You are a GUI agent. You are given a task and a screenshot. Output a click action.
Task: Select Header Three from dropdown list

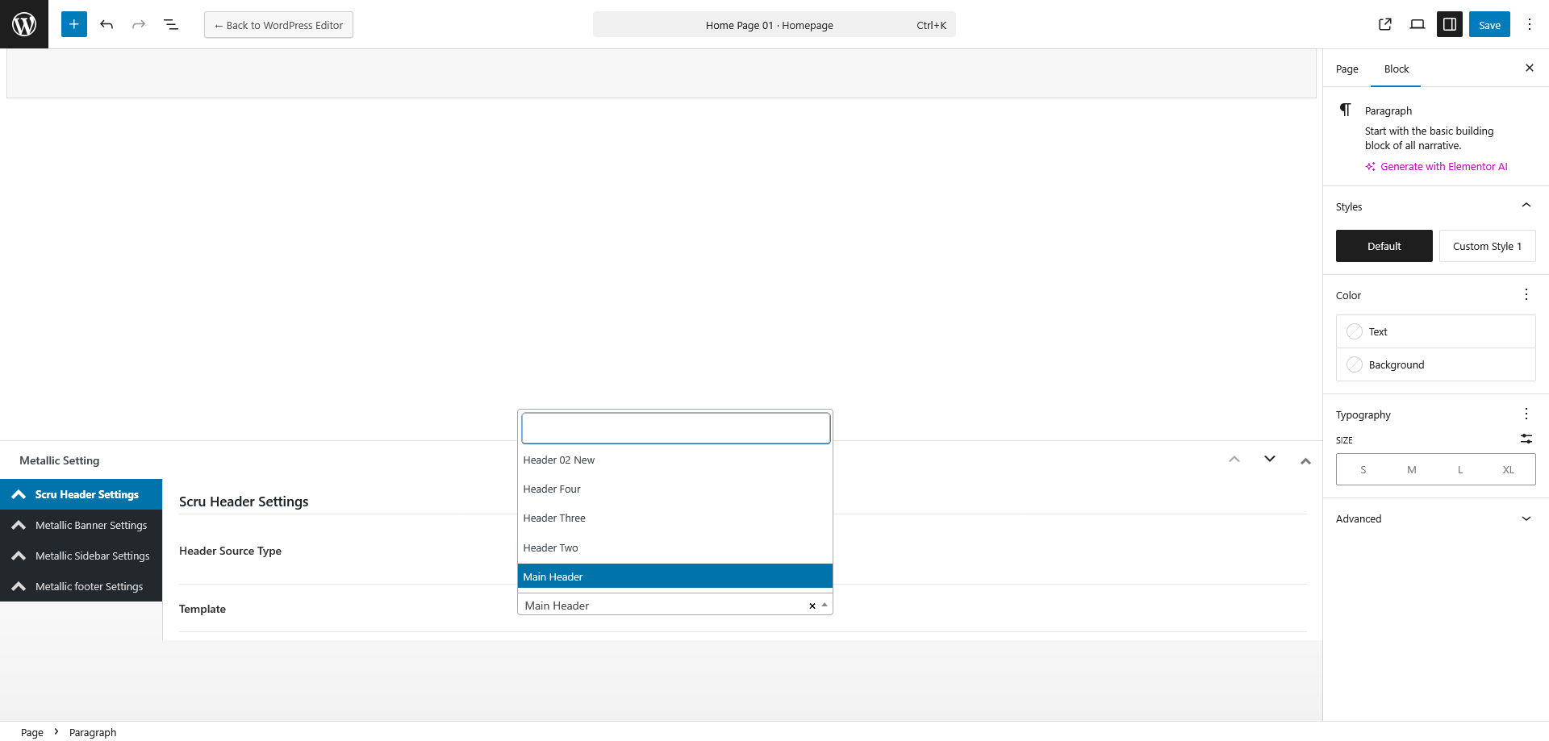coord(554,518)
